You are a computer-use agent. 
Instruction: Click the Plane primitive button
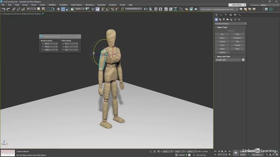[237, 49]
